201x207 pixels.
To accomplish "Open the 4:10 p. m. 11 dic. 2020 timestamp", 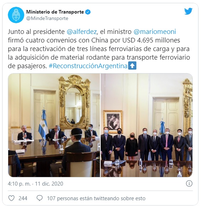I will tap(35, 184).
